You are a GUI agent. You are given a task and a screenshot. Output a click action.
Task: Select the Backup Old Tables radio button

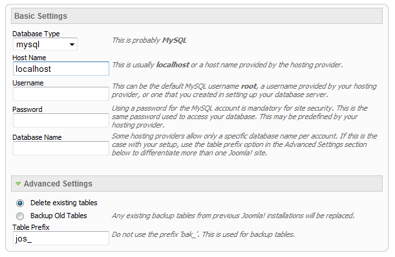[20, 216]
